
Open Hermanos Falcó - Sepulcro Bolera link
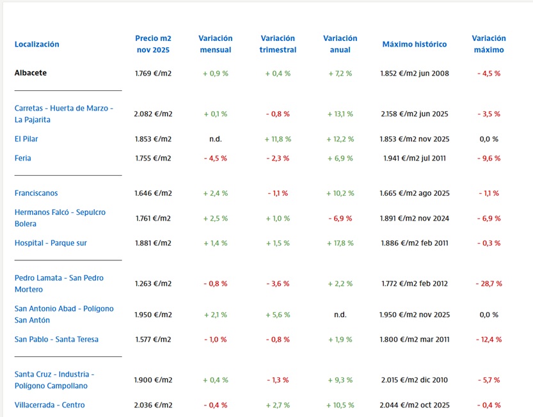pos(60,217)
